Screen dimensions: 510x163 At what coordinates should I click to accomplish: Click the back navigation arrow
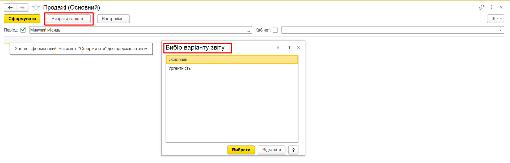point(10,7)
